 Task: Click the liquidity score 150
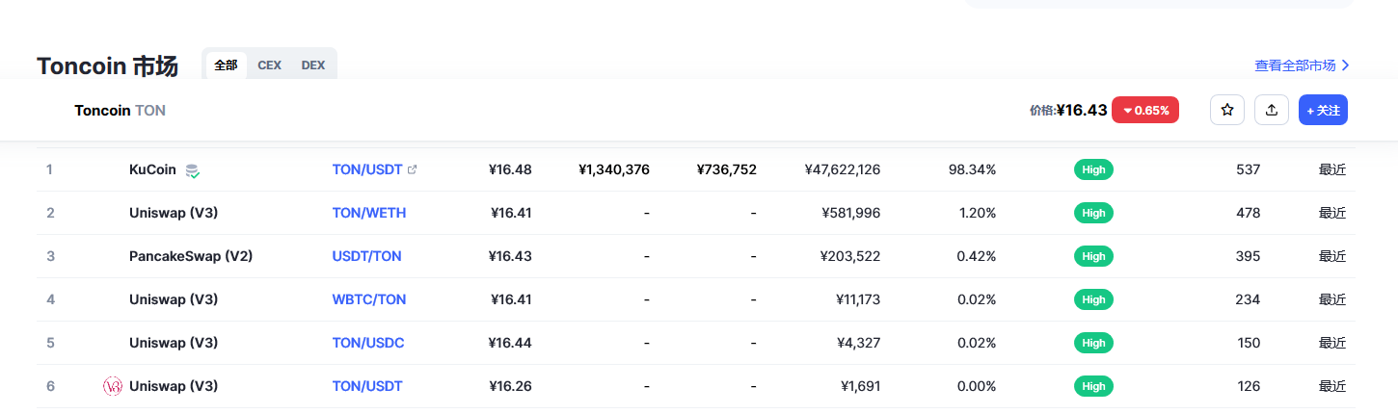pos(1248,343)
